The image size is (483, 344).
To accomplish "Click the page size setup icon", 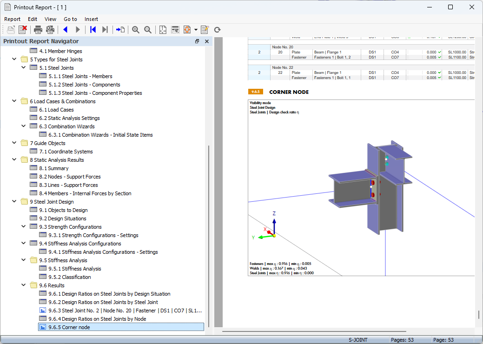I will [163, 30].
